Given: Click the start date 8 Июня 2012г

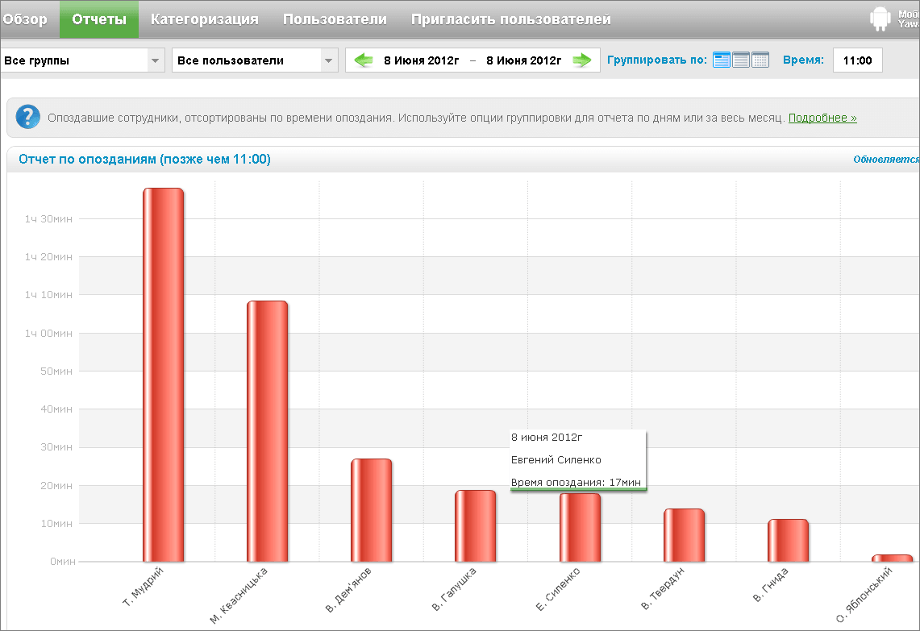Looking at the screenshot, I should tap(421, 60).
